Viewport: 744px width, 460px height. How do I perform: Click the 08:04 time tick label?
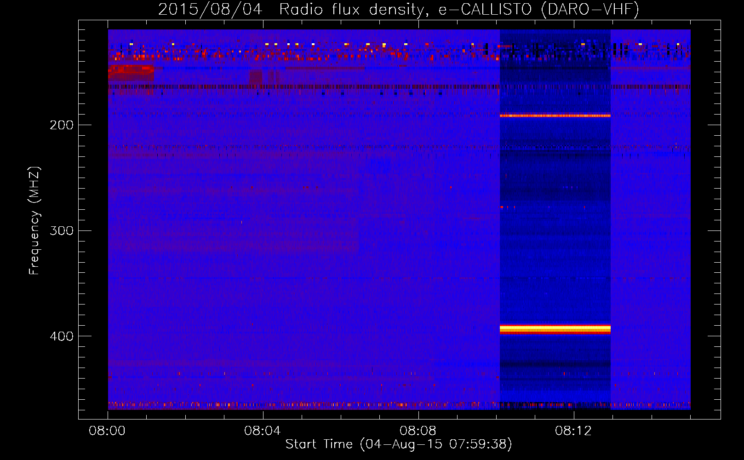pyautogui.click(x=263, y=431)
